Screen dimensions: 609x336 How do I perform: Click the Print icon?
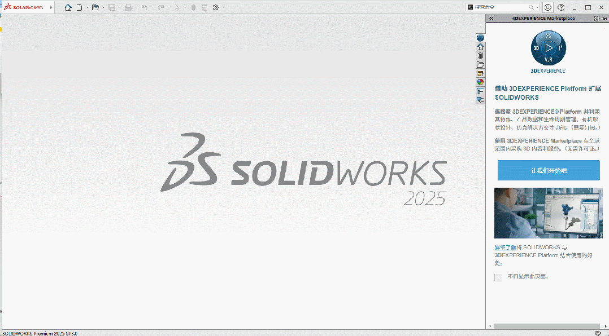point(128,7)
